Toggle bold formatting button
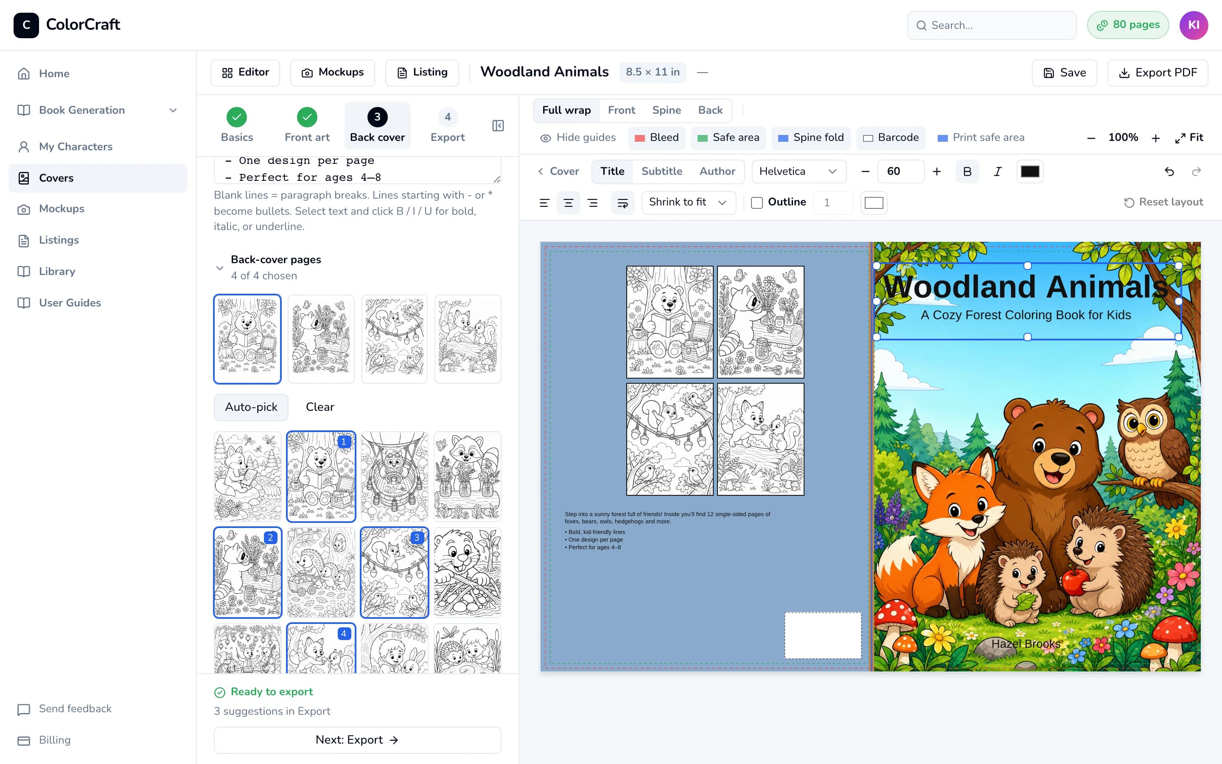 pyautogui.click(x=967, y=171)
